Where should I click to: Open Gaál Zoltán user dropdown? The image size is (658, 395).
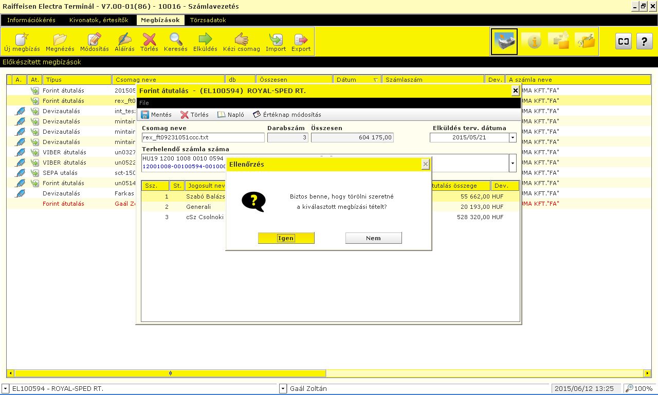point(283,388)
